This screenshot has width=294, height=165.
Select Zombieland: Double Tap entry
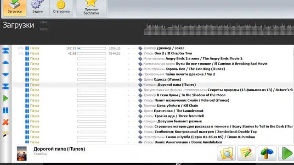pyautogui.click(x=205, y=132)
